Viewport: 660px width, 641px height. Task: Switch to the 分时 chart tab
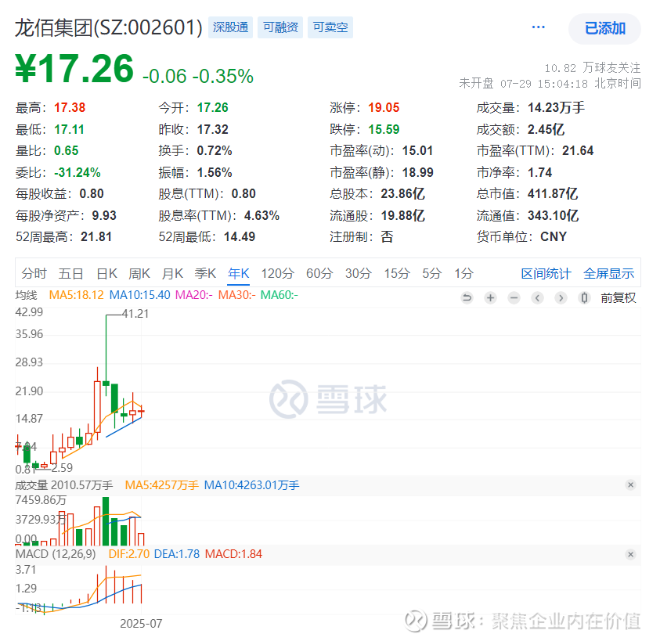click(x=34, y=274)
